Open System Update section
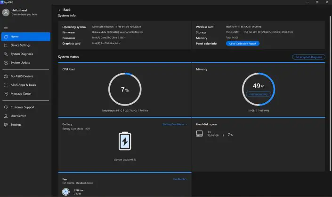Image resolution: width=332 pixels, height=197 pixels. 20,62
